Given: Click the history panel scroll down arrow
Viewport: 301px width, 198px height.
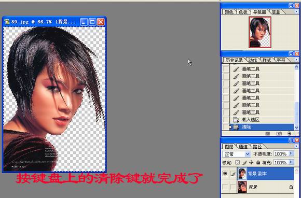Looking at the screenshot, I should tap(296, 127).
